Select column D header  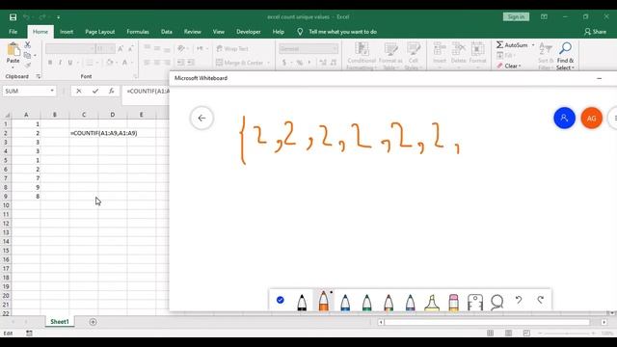click(113, 115)
